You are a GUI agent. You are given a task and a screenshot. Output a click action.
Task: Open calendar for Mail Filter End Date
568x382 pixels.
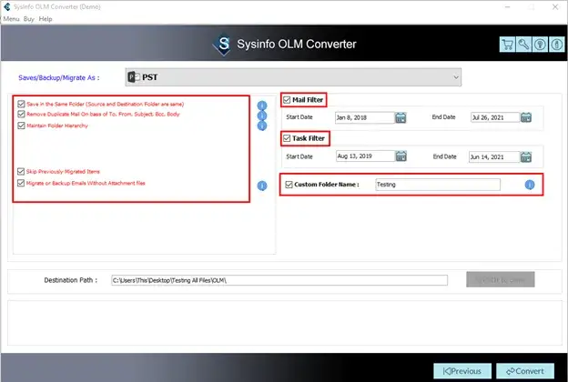[526, 117]
